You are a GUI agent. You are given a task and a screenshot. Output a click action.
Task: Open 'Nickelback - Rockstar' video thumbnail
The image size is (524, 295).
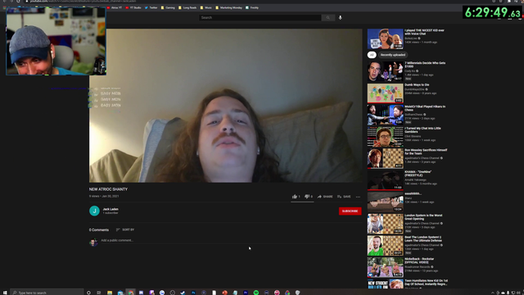coord(386,267)
